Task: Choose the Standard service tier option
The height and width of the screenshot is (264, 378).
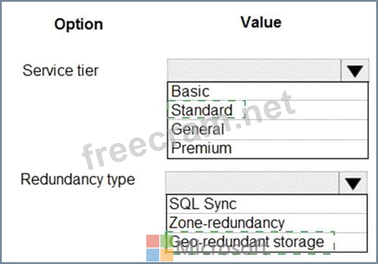Action: click(x=203, y=110)
